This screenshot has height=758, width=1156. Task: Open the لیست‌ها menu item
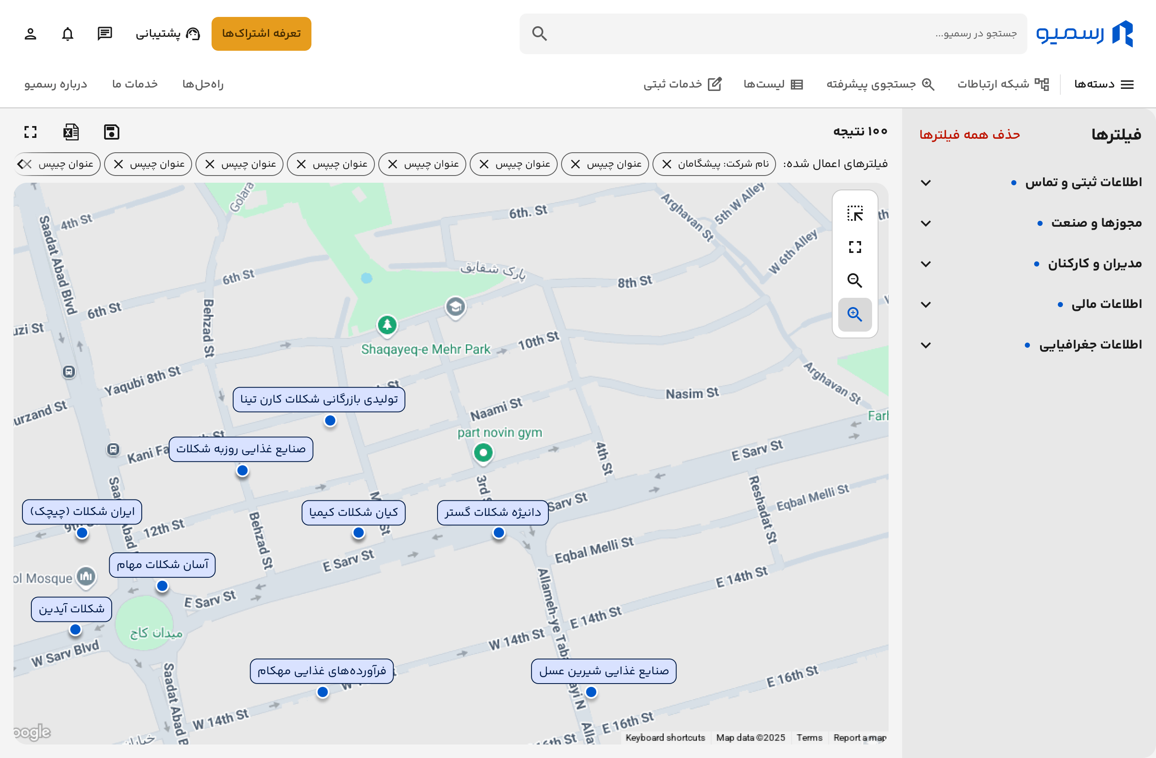pyautogui.click(x=773, y=84)
